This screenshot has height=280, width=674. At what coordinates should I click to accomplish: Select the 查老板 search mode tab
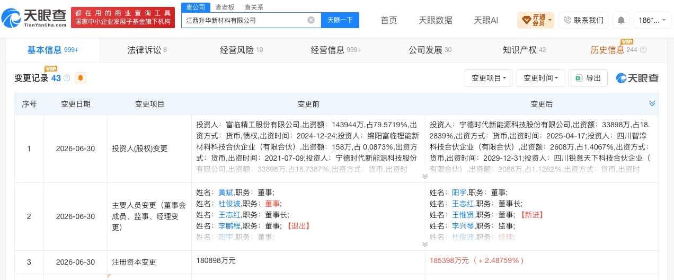[x=225, y=7]
